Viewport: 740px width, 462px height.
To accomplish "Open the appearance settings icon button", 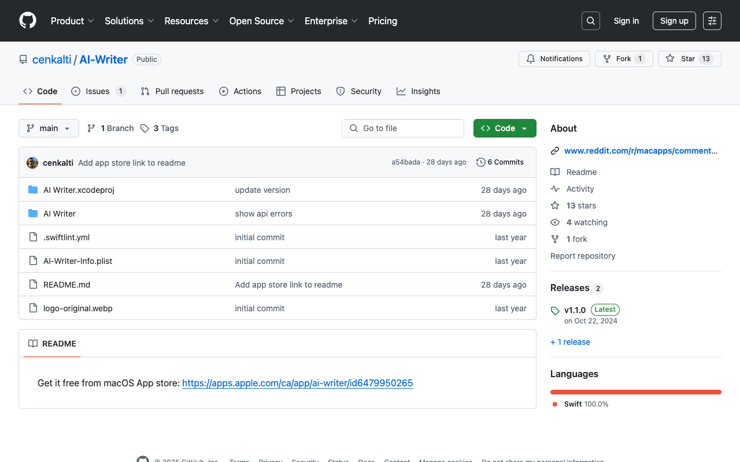I will tap(712, 21).
